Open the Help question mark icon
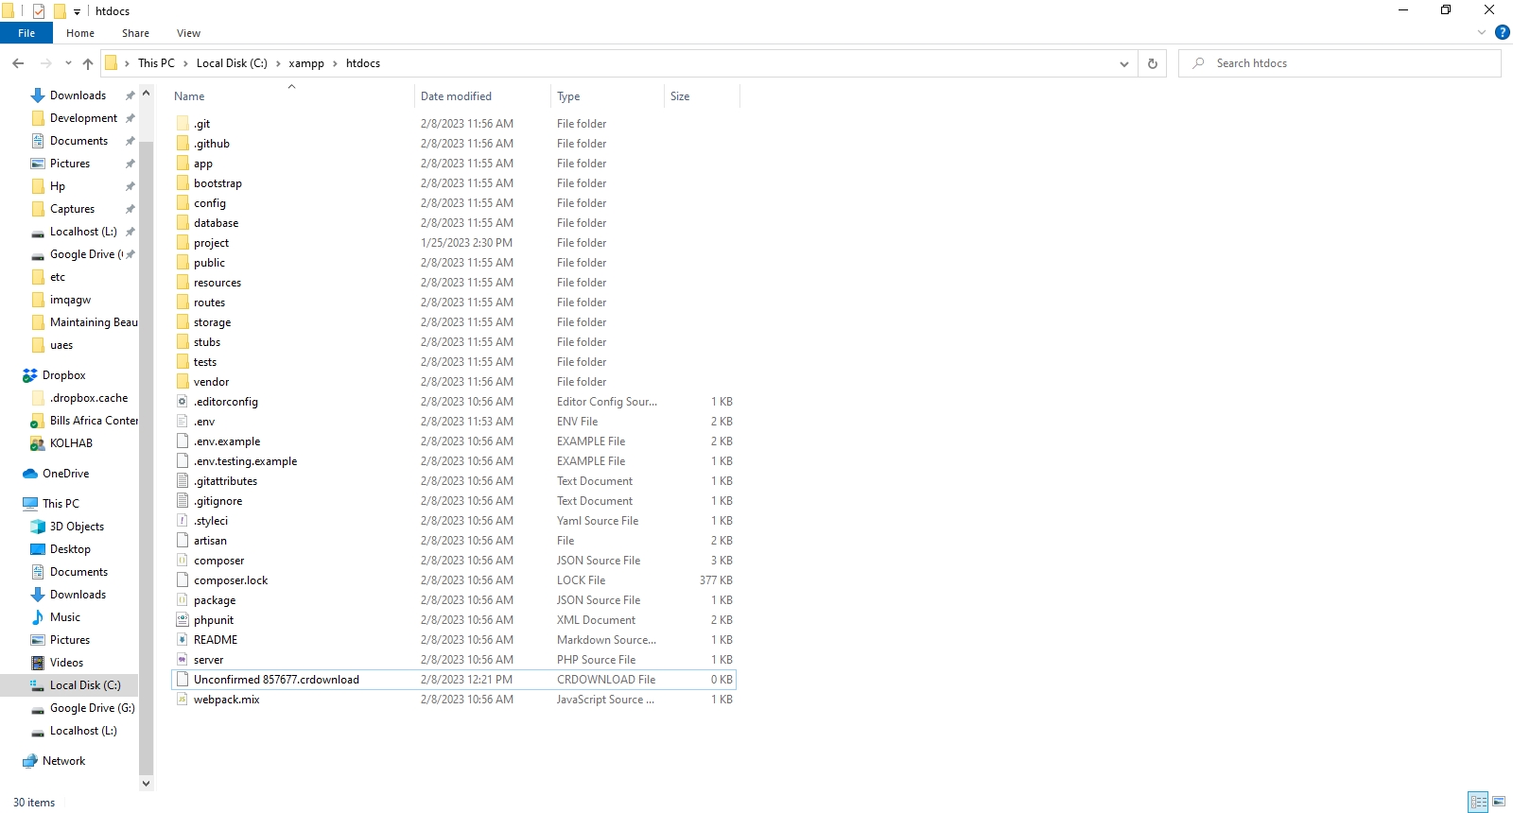1513x813 pixels. coord(1502,33)
